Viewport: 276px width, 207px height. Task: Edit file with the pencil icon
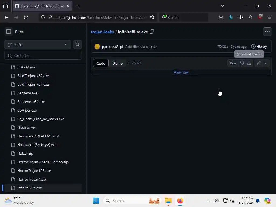point(258,63)
